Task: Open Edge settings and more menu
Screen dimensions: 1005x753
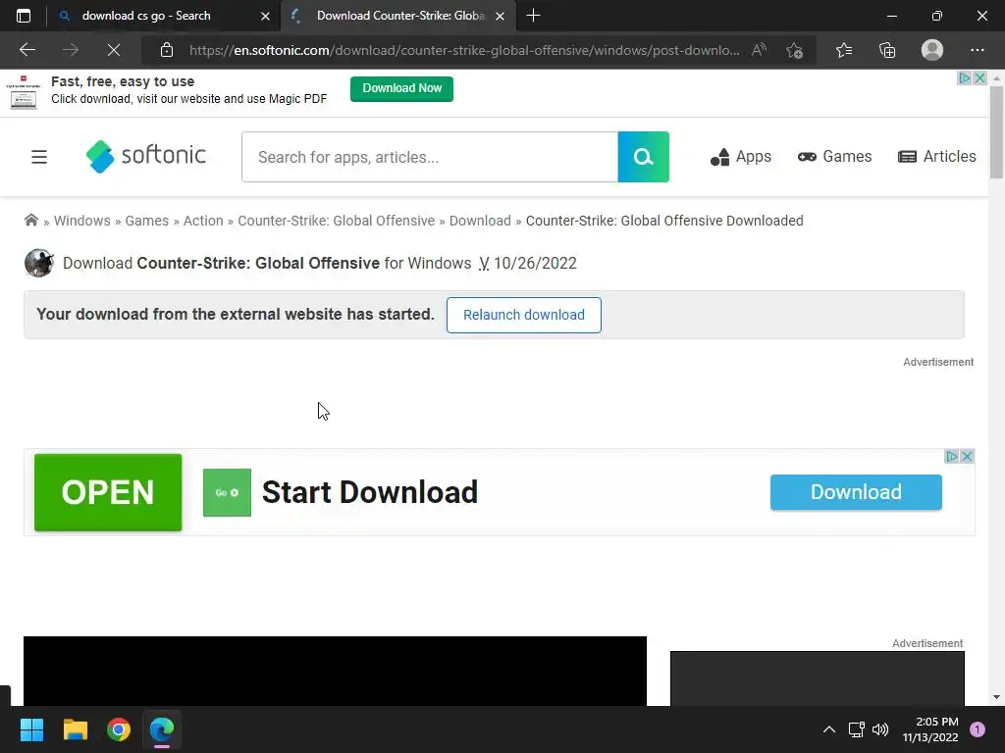Action: point(977,50)
